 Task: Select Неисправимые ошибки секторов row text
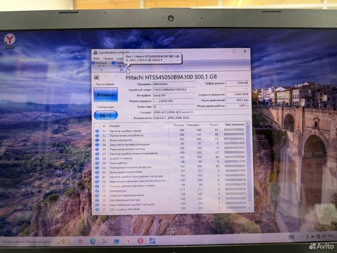point(132,205)
